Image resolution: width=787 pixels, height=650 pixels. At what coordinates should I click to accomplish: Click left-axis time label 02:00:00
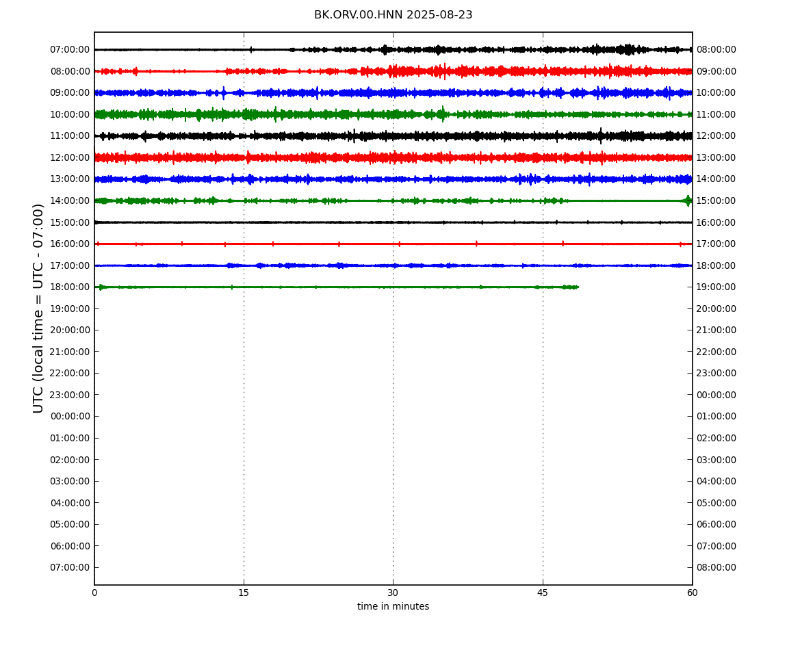click(70, 460)
